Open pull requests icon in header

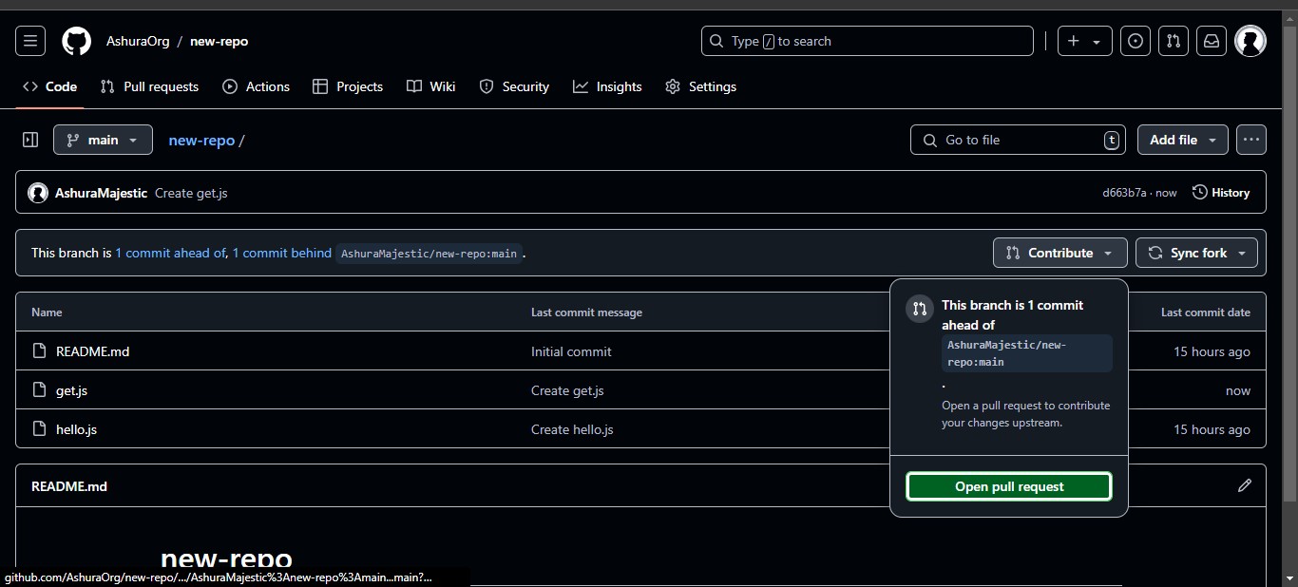pyautogui.click(x=1174, y=41)
